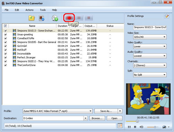Click the Save As... button
The width and height of the screenshot is (174, 132).
[x=106, y=111]
